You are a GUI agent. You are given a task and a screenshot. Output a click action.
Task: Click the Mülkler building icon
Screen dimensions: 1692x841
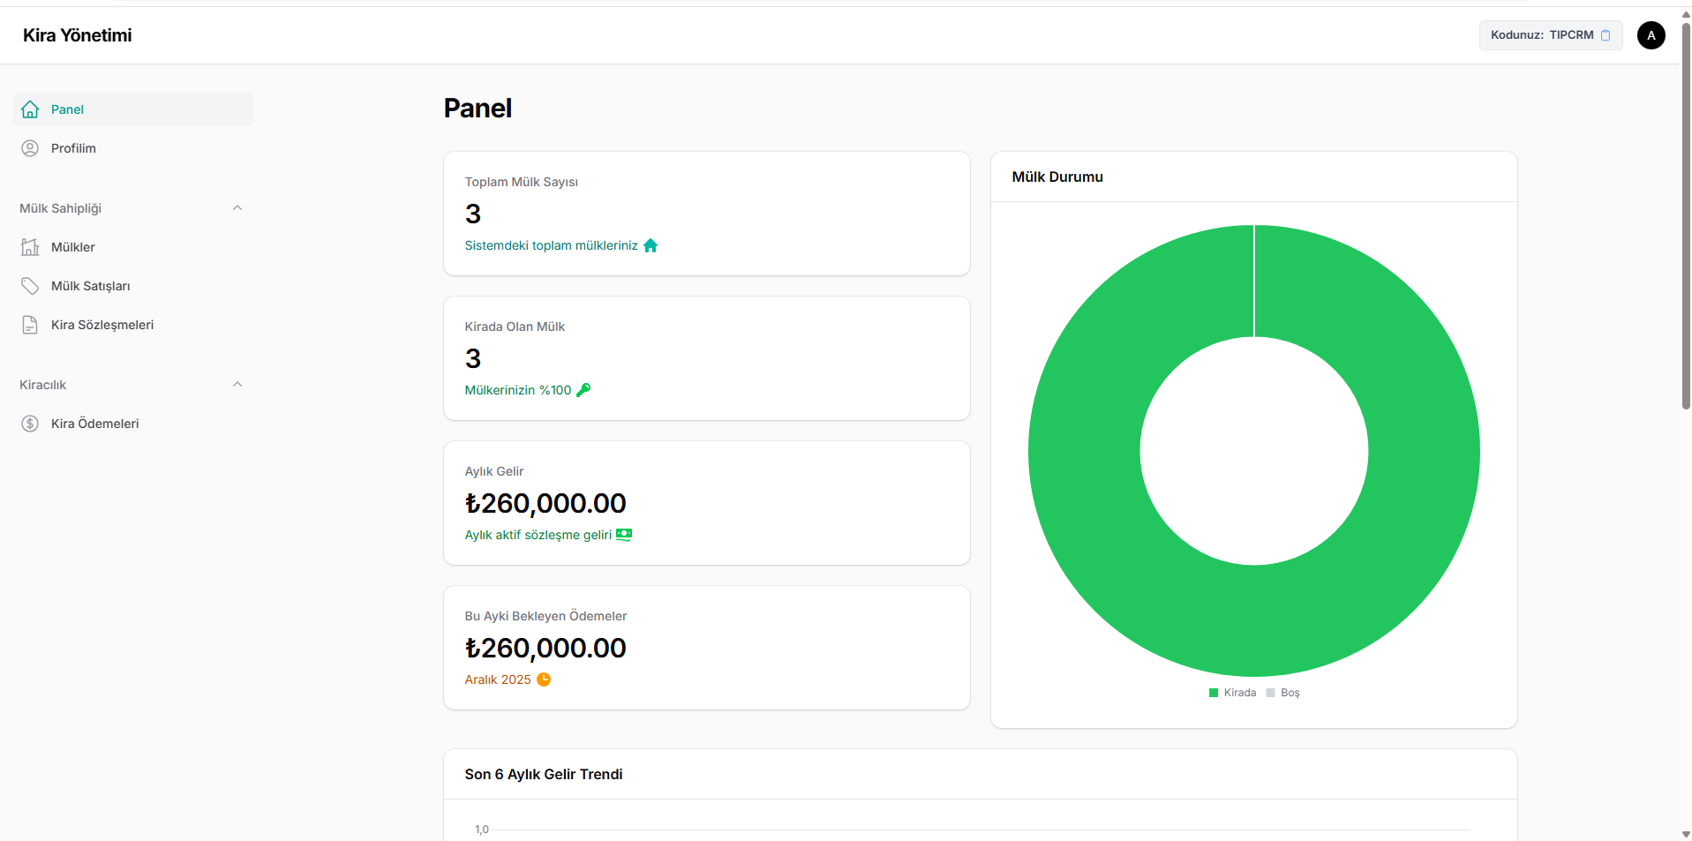30,247
